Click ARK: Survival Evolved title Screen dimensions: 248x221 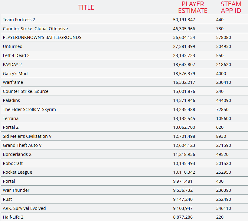coord(24,208)
